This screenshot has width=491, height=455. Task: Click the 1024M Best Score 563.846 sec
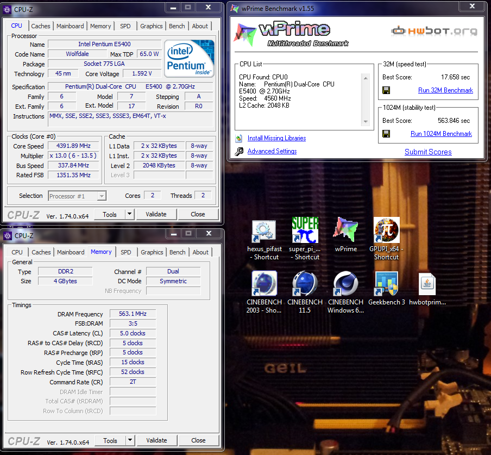point(454,121)
